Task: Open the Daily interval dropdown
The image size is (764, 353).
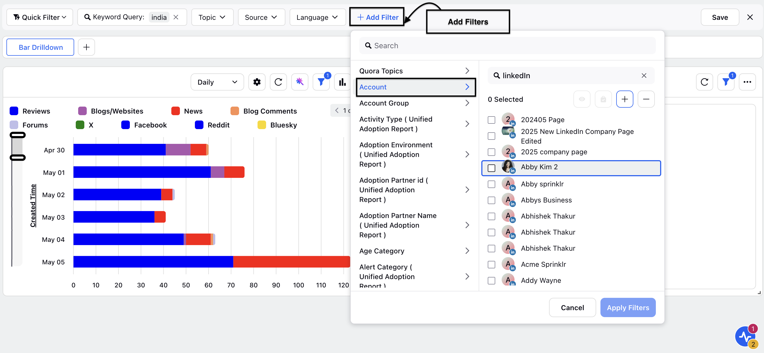Action: (x=217, y=82)
